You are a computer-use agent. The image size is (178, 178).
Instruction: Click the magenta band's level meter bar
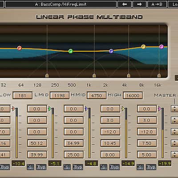click(162, 133)
